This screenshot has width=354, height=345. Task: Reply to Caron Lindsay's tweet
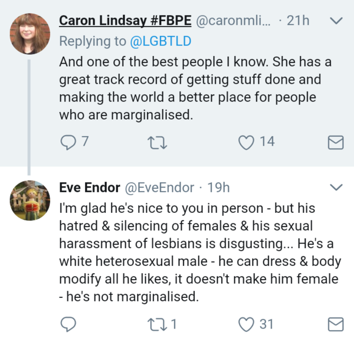coord(68,142)
